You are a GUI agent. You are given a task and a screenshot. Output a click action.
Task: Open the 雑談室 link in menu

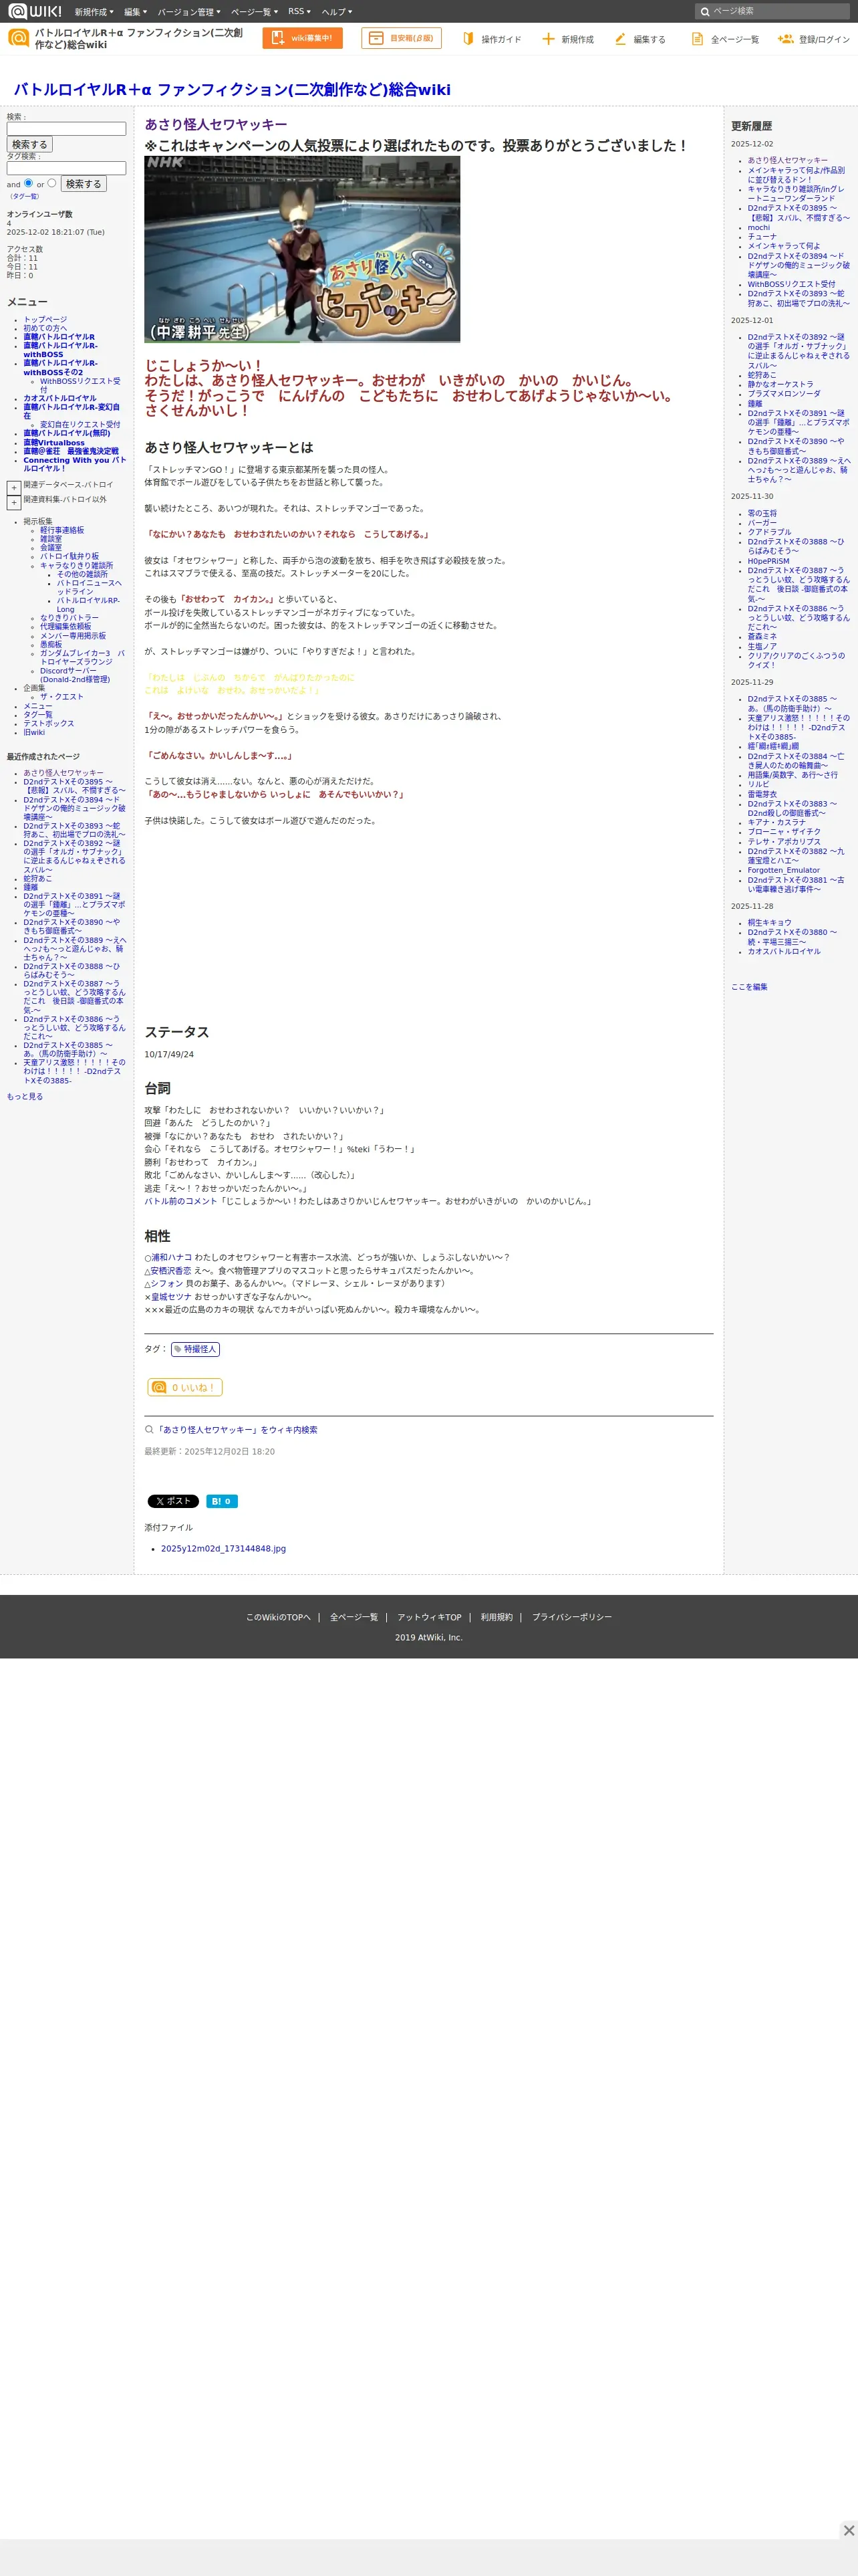click(x=51, y=539)
